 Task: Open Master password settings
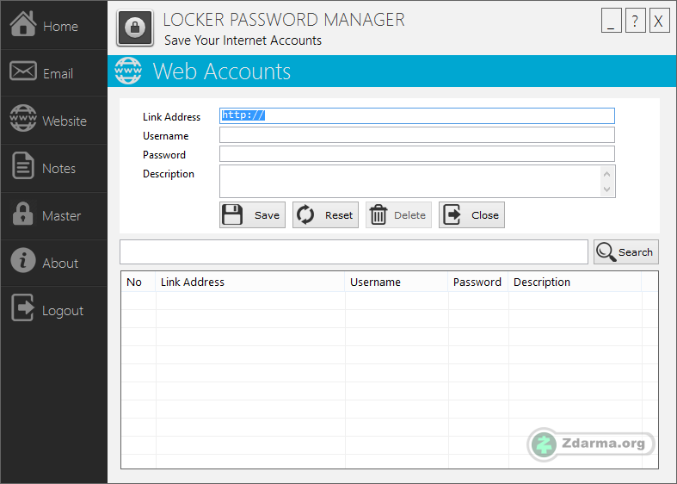(53, 215)
